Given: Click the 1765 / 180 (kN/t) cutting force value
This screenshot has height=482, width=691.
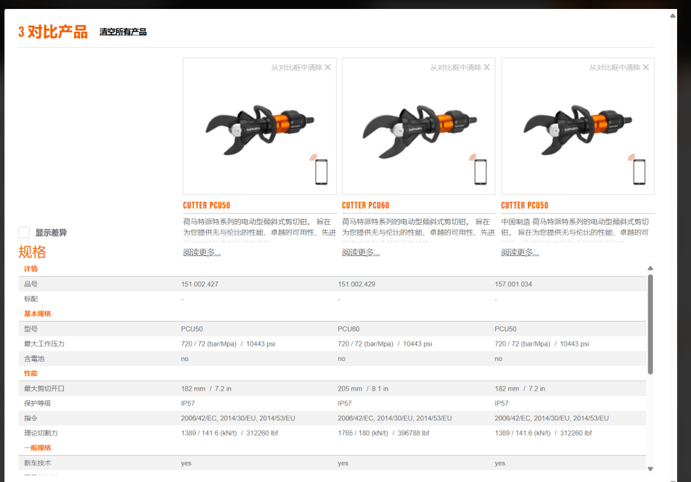Looking at the screenshot, I should click(x=383, y=433).
